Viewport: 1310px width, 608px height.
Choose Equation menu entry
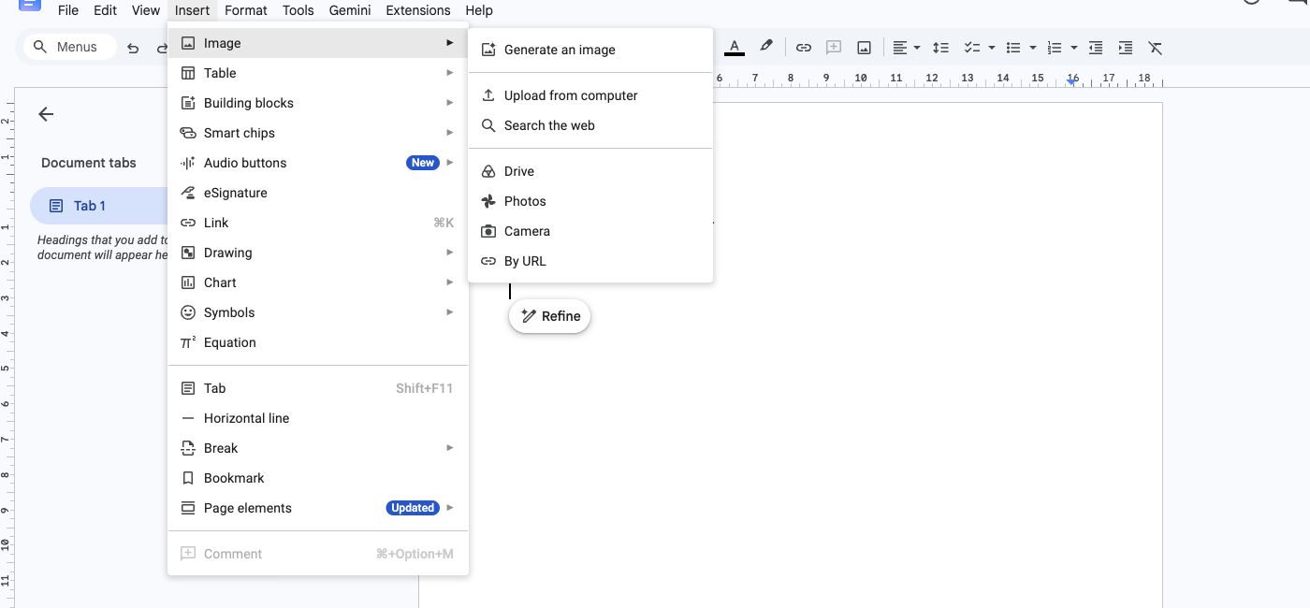318,342
